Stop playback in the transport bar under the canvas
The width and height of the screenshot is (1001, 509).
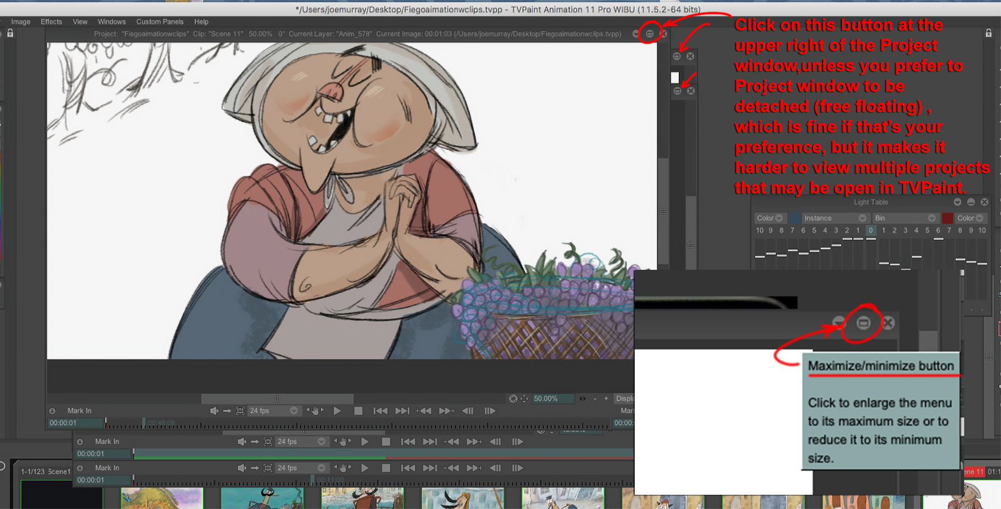[x=358, y=411]
